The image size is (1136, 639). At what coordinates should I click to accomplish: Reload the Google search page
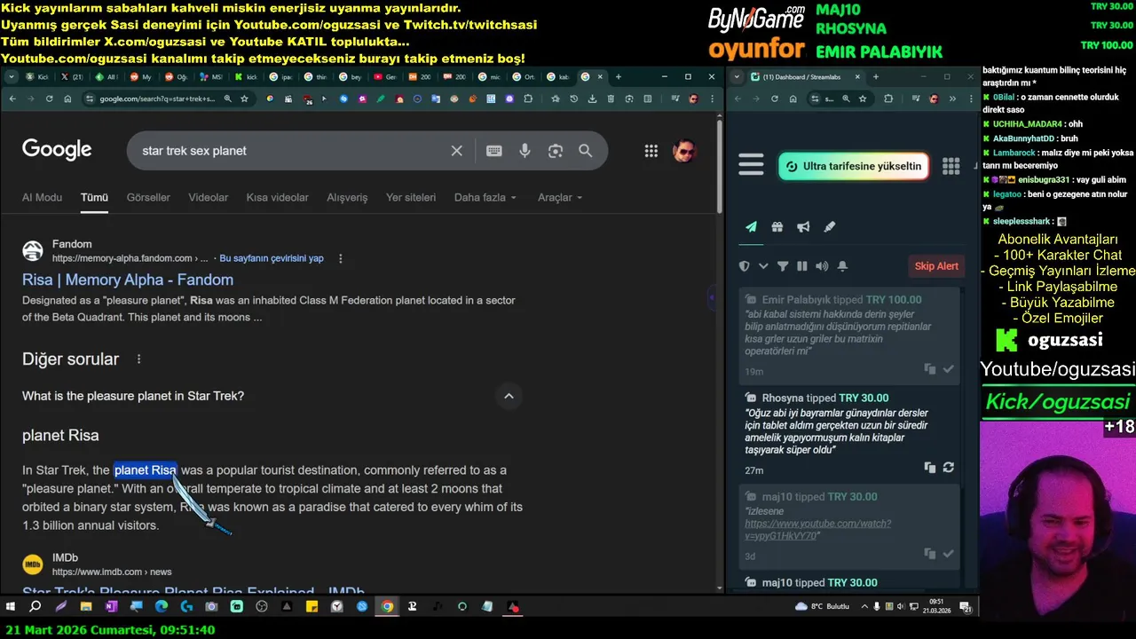point(49,99)
